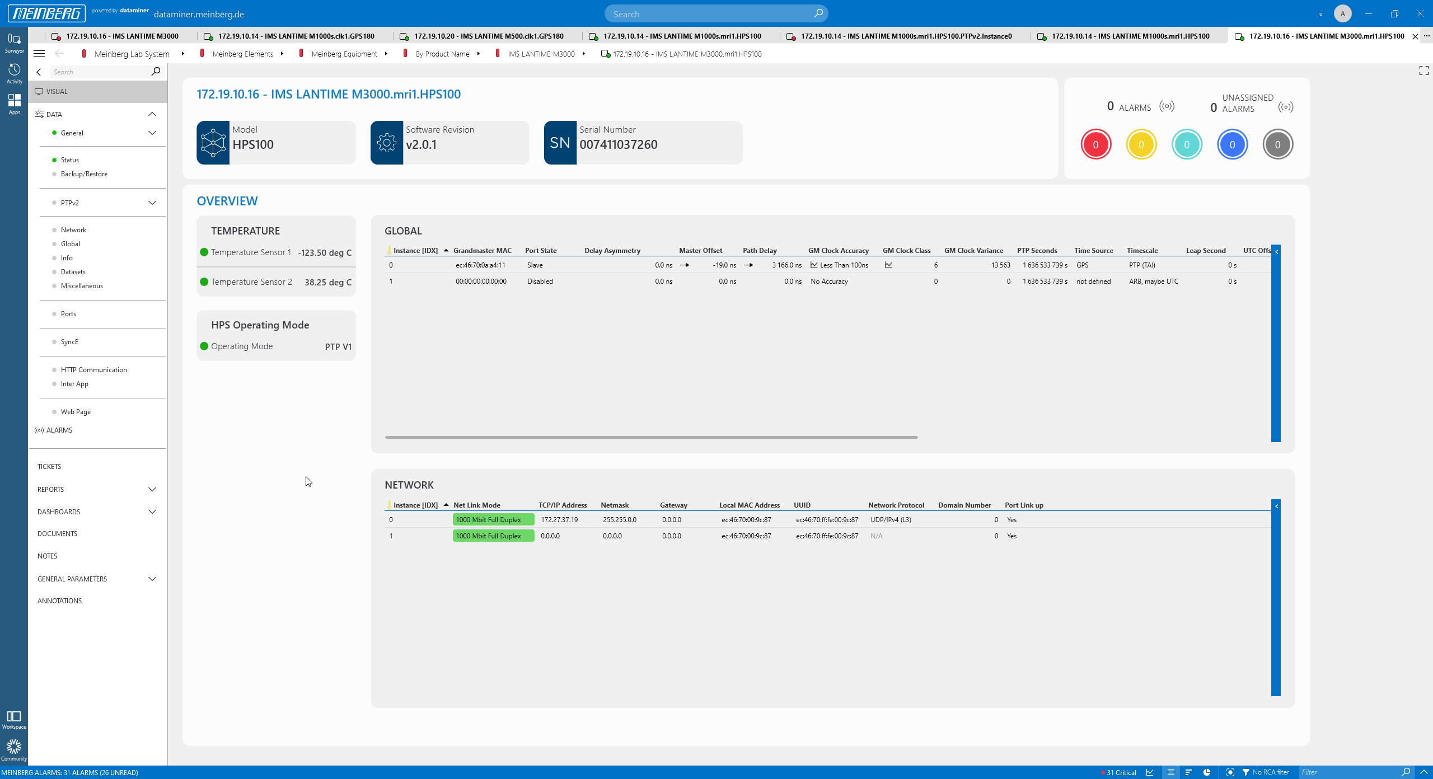The width and height of the screenshot is (1433, 779).
Task: Click the trend icon in Master Offset row 0
Action: pos(684,265)
